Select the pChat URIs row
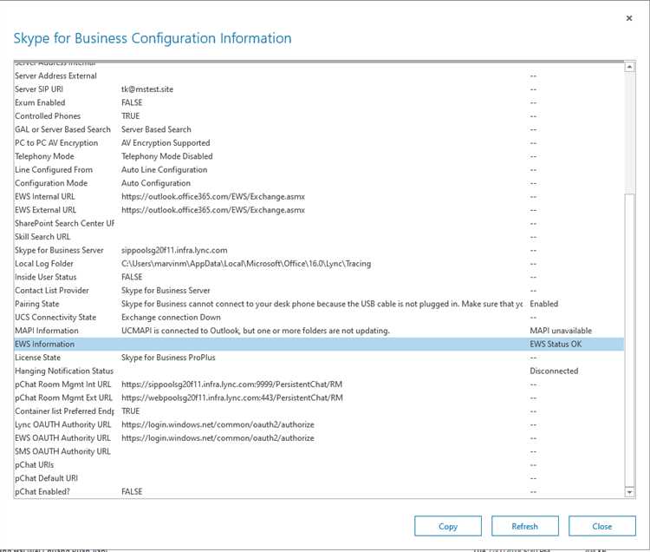Screen dimensions: 650x552 (319, 465)
